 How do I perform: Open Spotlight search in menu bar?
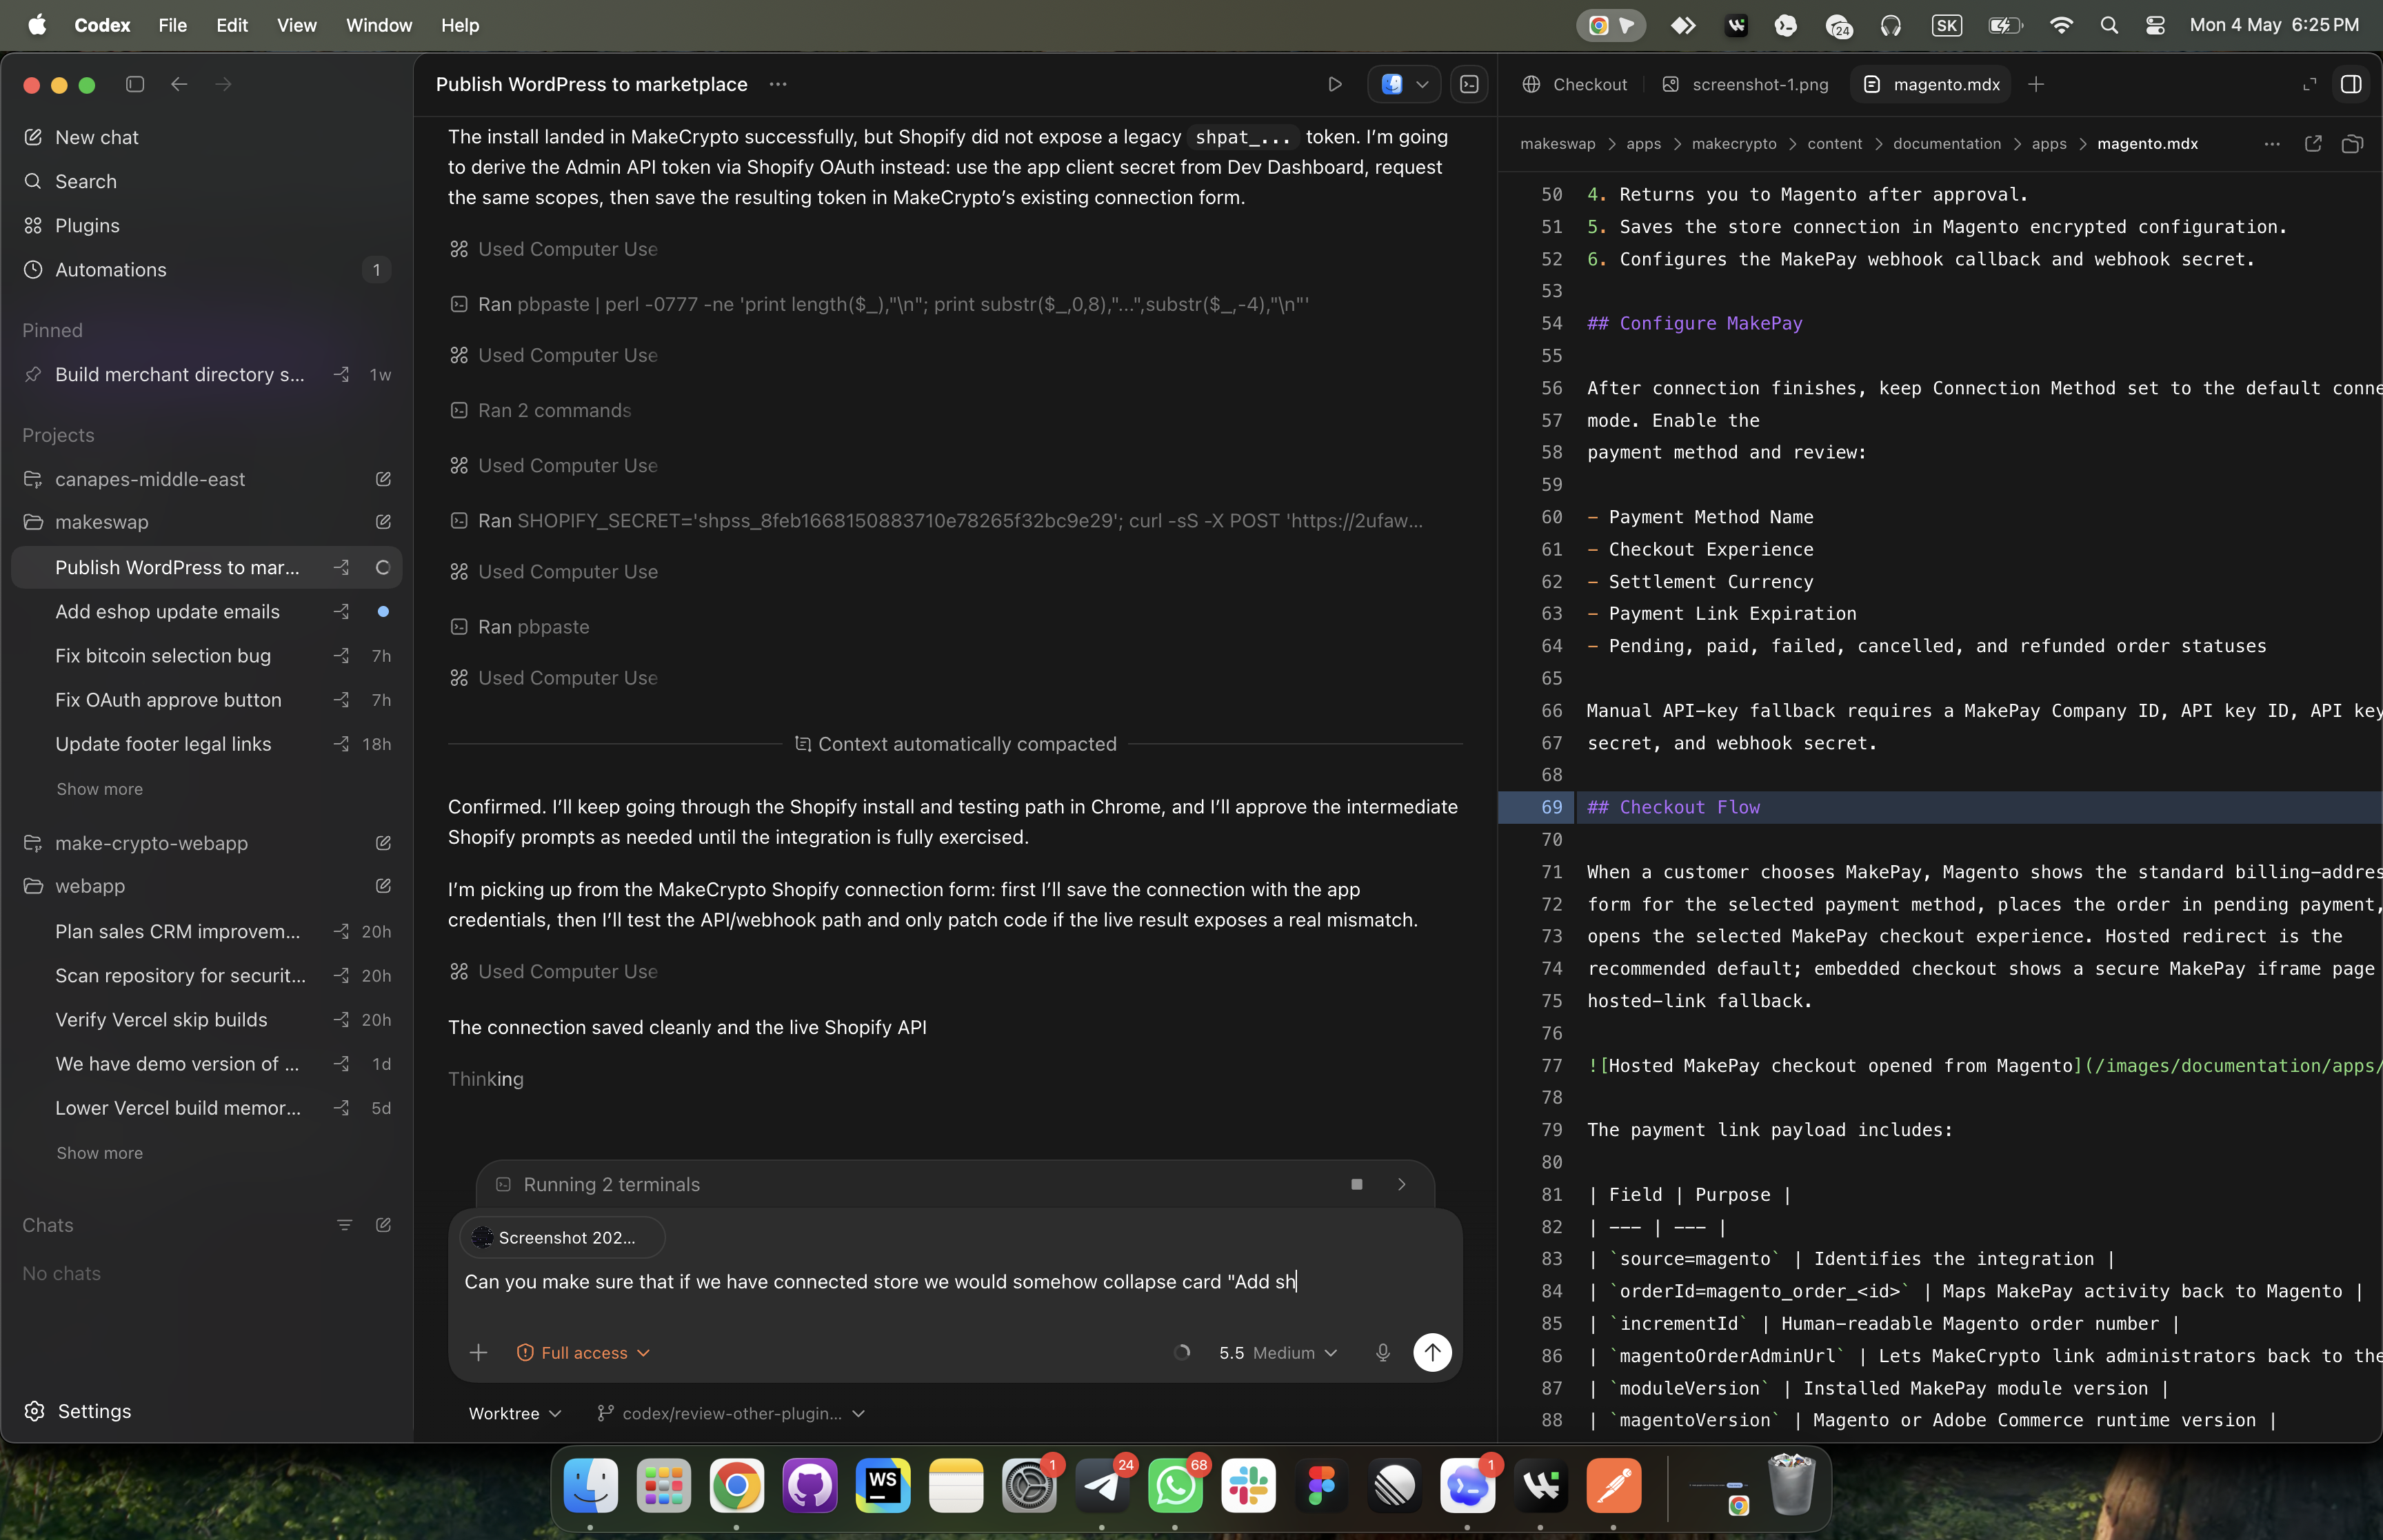coord(2109,25)
